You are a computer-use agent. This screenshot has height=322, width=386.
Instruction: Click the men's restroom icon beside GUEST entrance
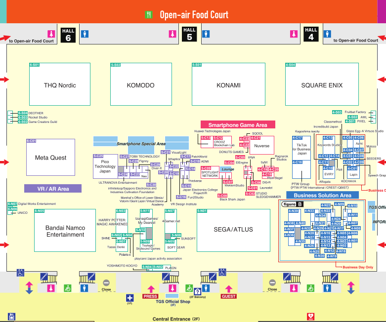[x=206, y=288]
